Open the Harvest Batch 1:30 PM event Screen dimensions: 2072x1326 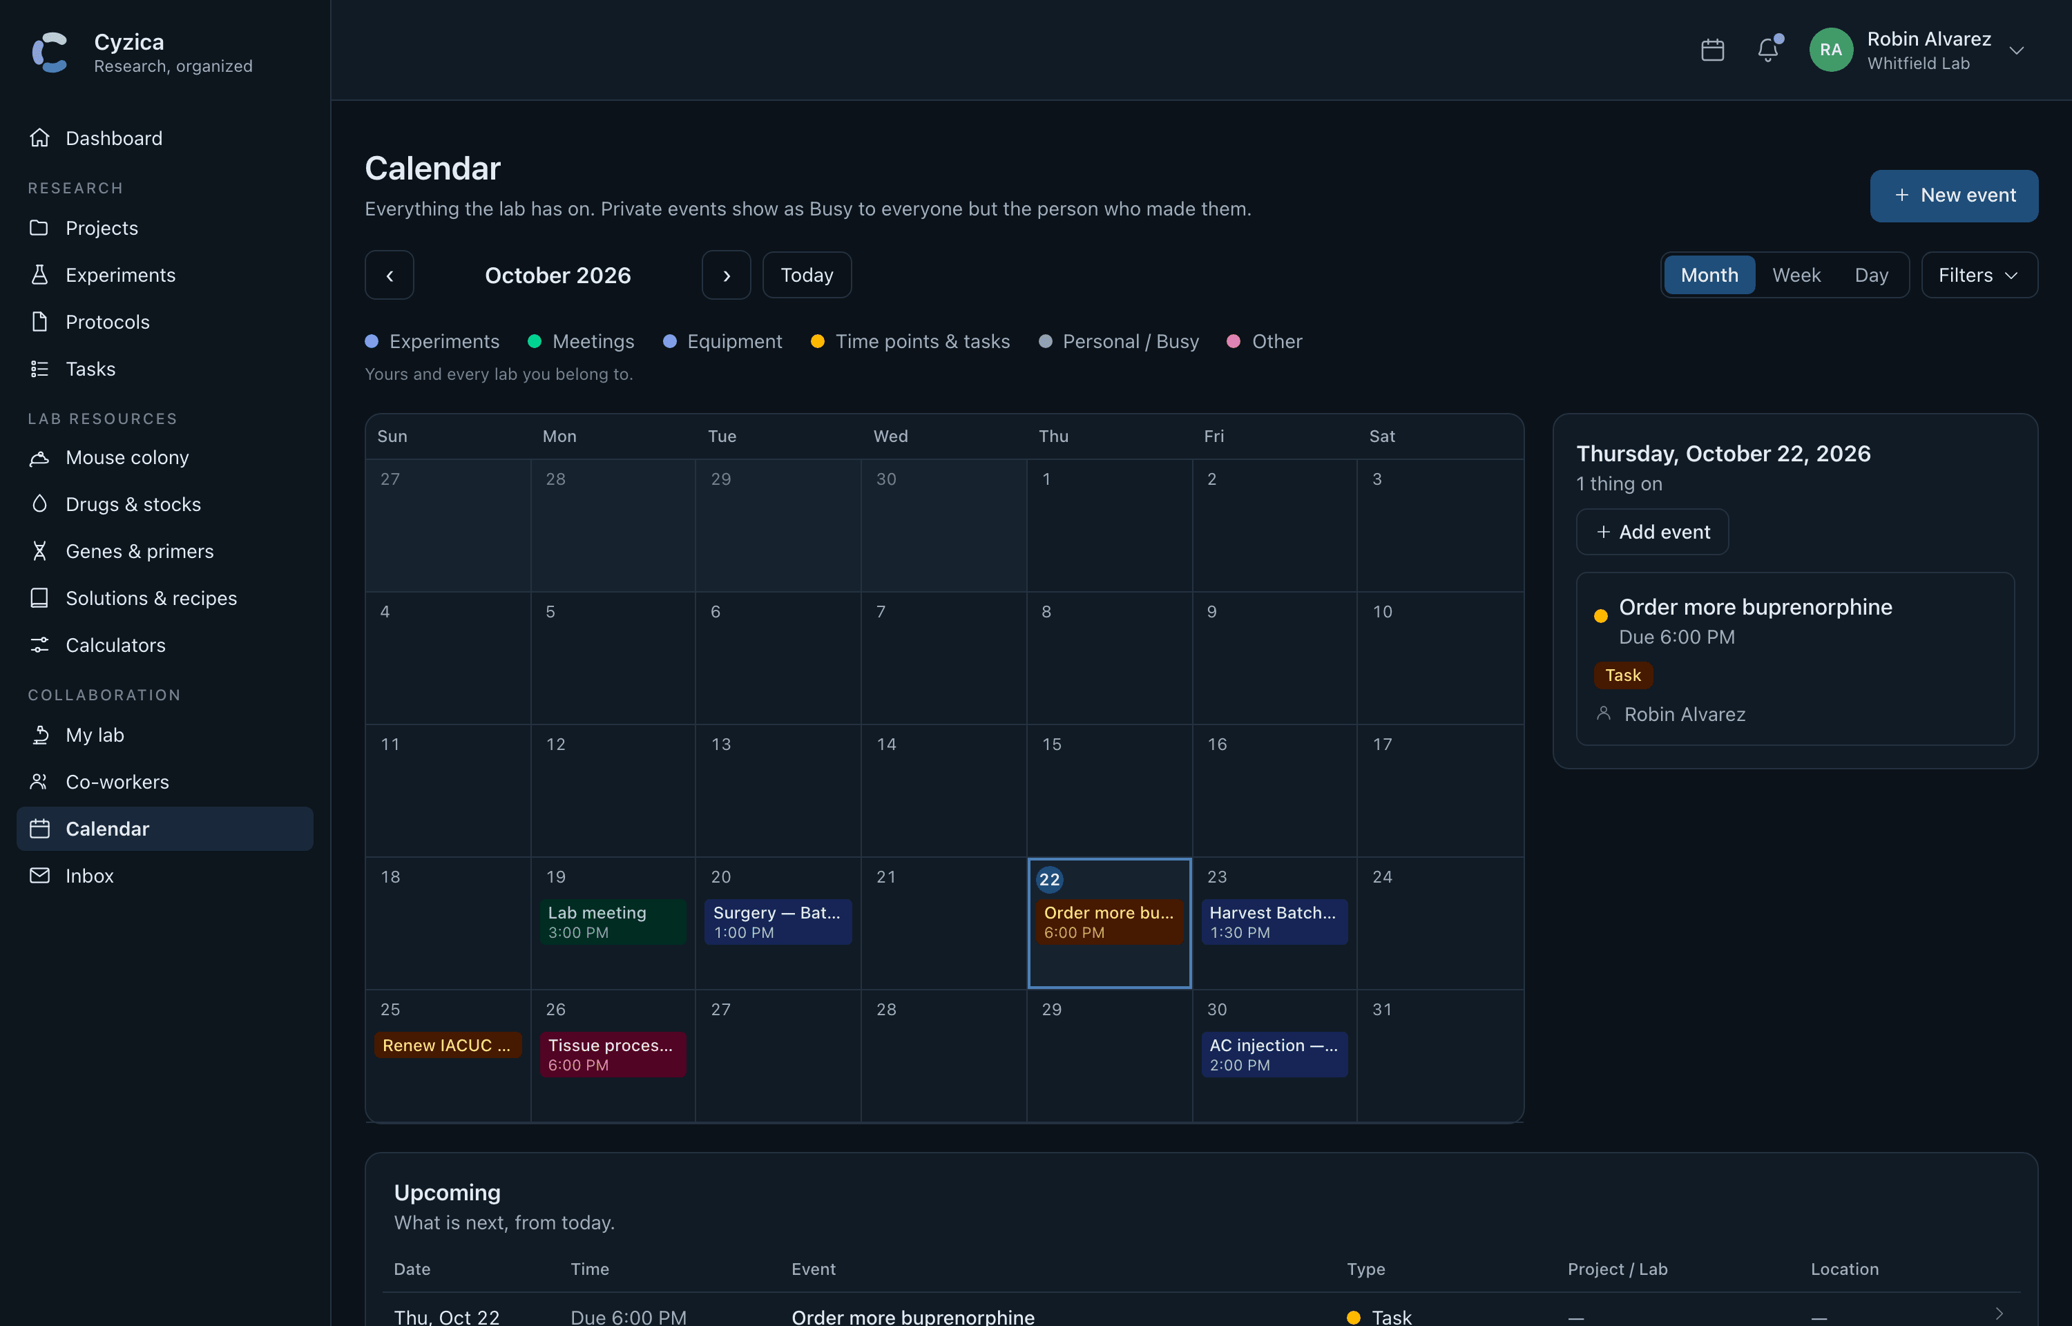(x=1275, y=922)
